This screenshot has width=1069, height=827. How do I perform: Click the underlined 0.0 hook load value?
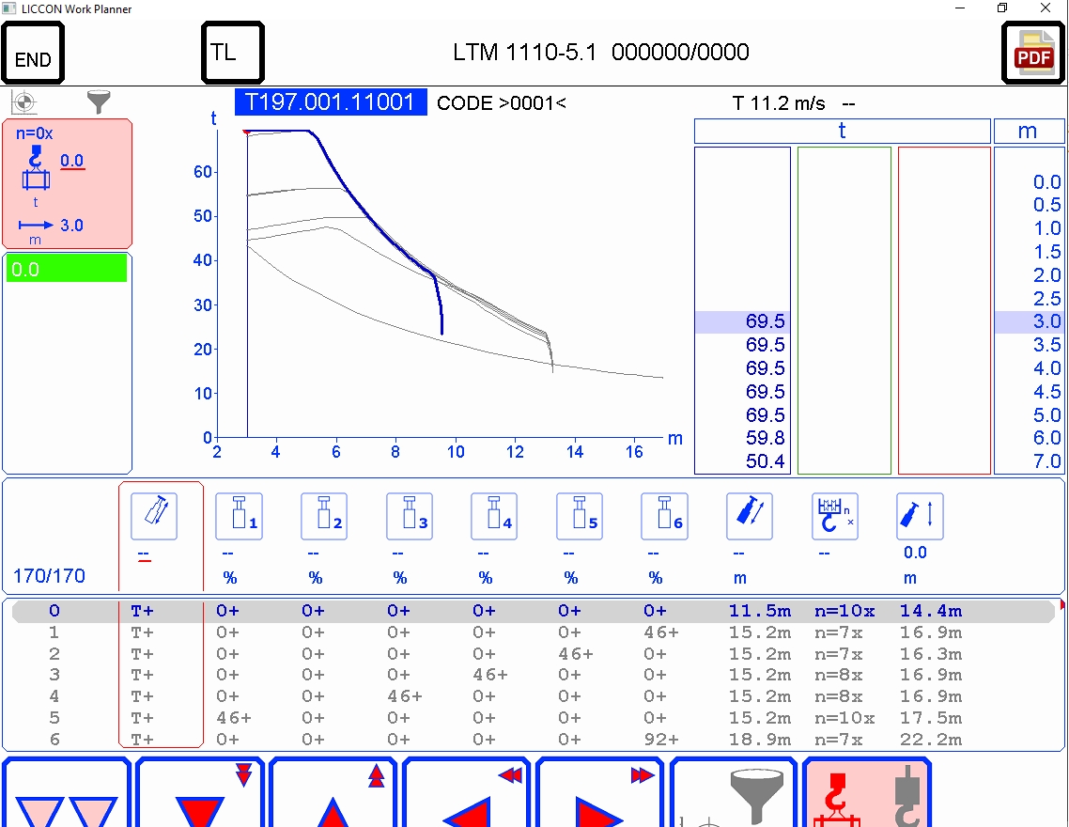pyautogui.click(x=72, y=161)
